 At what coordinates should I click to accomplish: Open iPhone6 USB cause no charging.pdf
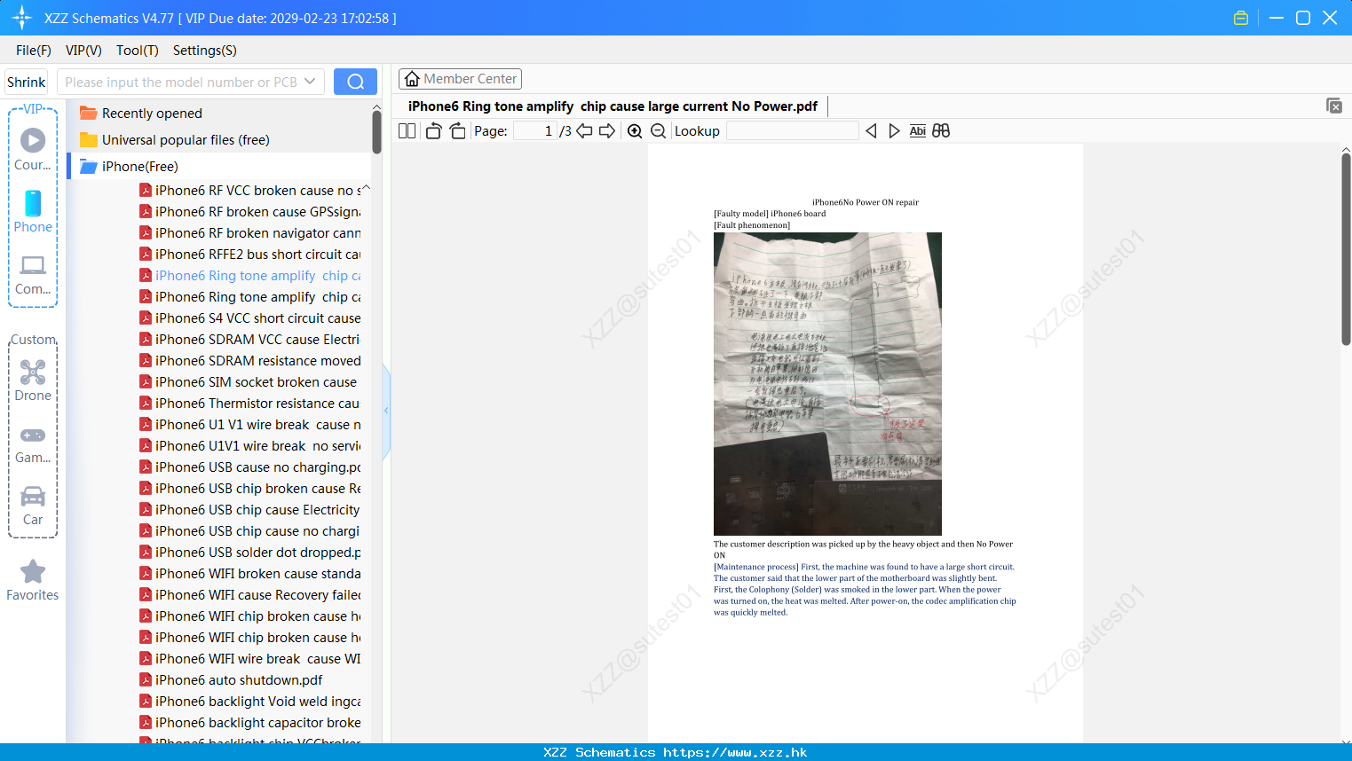coord(250,467)
